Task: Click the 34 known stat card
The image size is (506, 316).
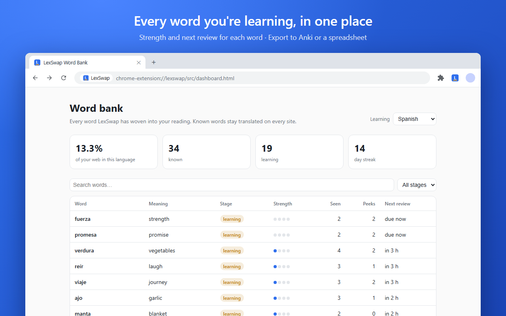Action: coord(206,152)
